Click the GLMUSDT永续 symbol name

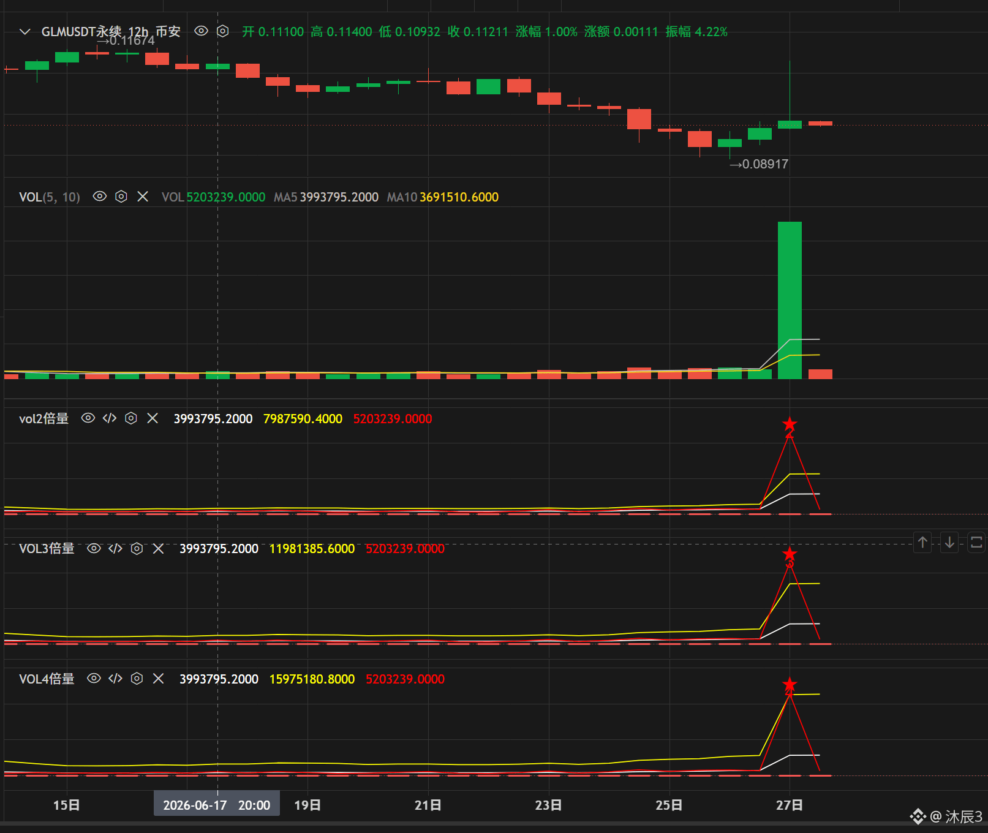(81, 31)
